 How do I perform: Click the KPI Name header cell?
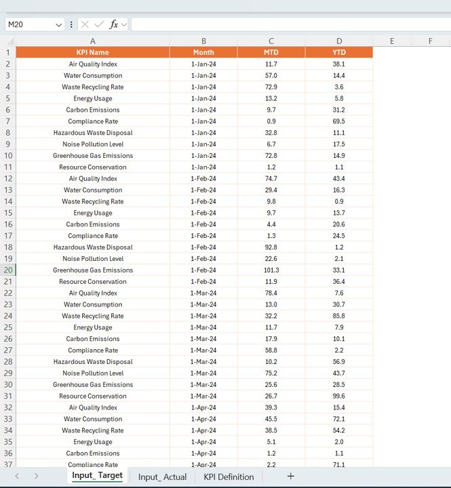[92, 52]
